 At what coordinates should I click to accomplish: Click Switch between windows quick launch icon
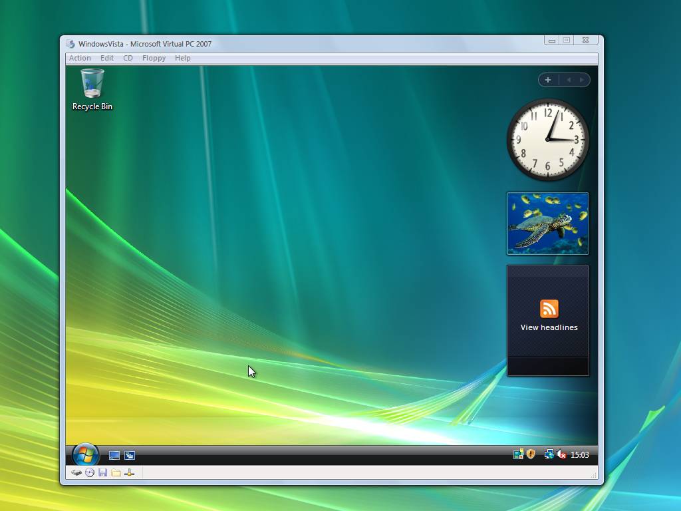coord(130,455)
